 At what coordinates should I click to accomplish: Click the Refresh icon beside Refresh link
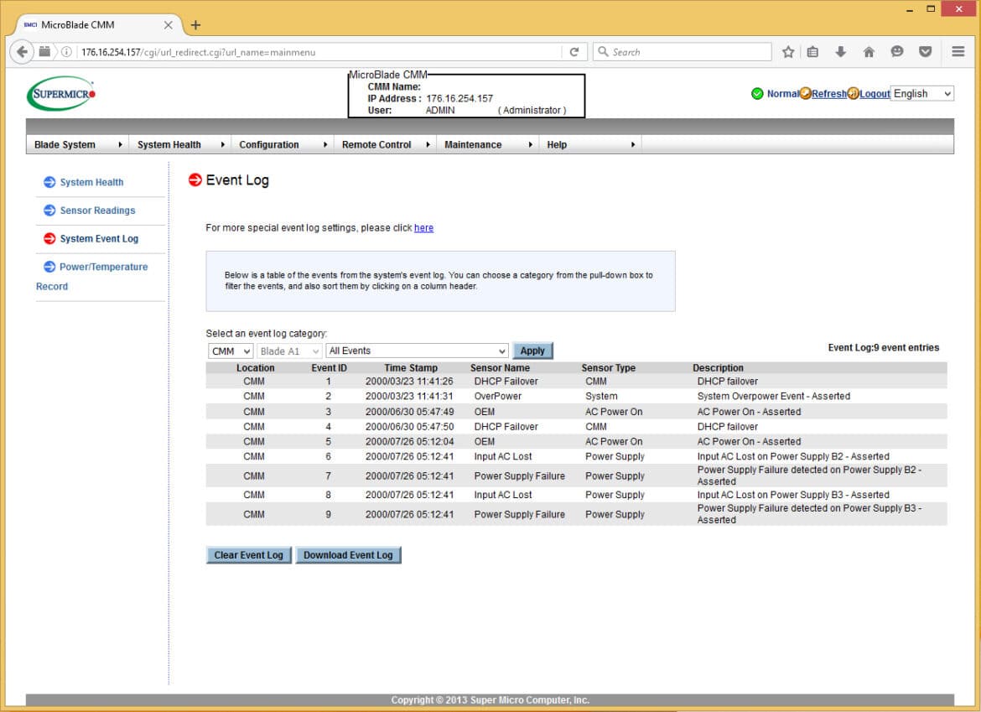point(805,94)
